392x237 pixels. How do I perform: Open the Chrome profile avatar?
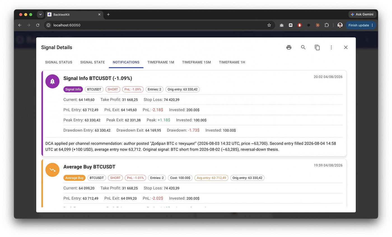pos(340,25)
